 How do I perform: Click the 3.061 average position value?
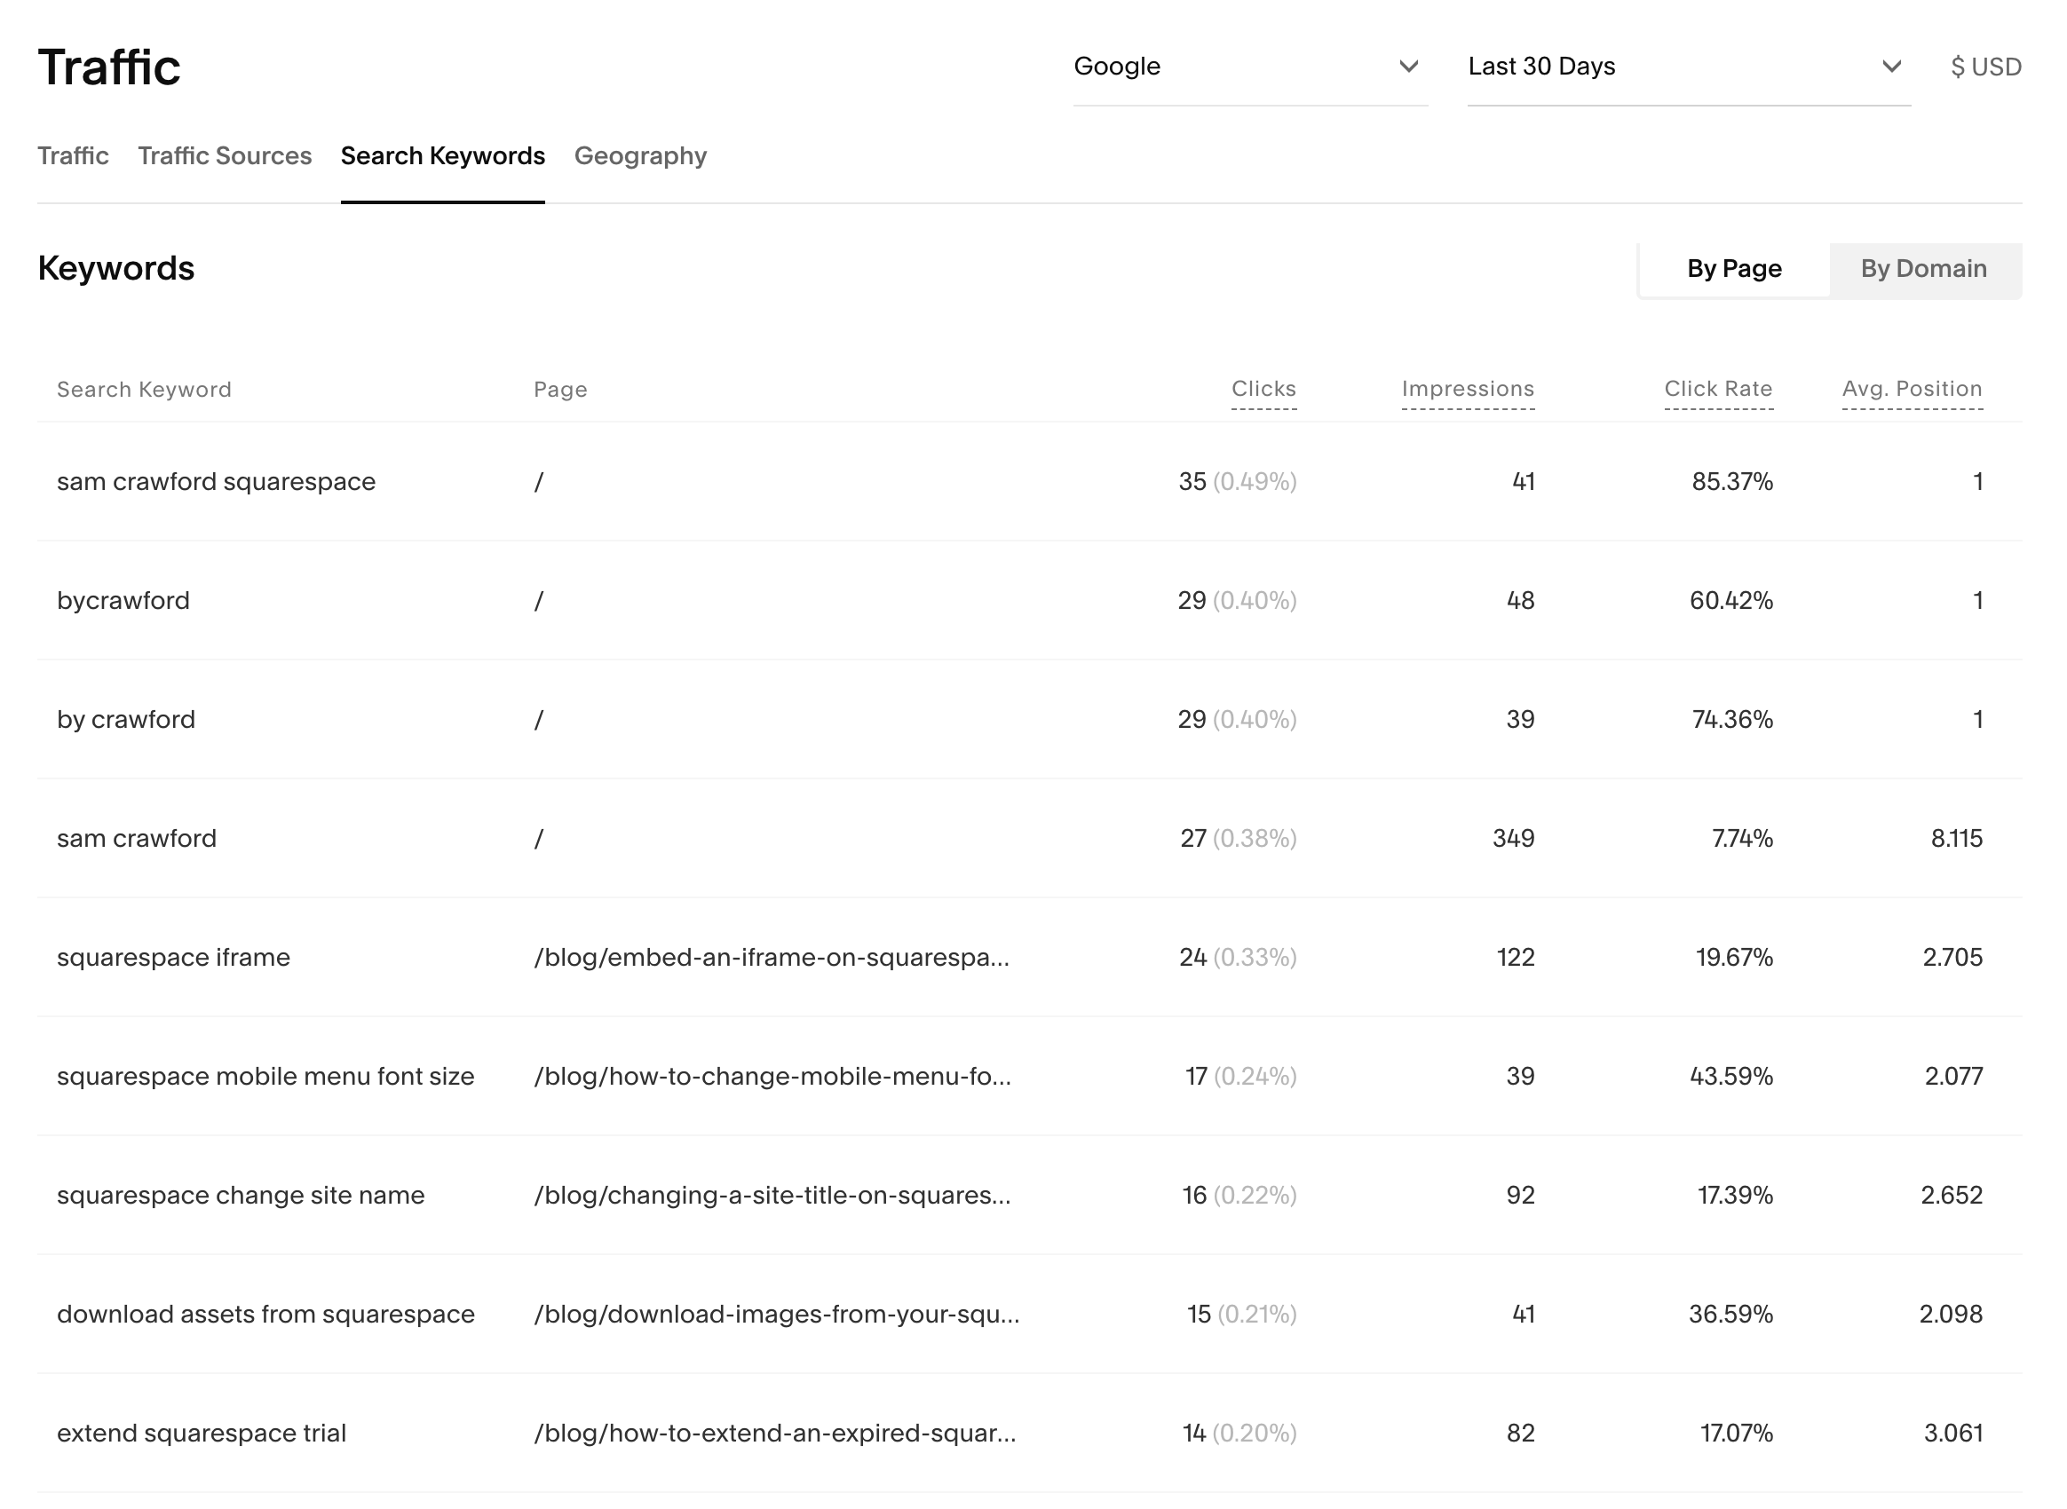[x=1953, y=1434]
